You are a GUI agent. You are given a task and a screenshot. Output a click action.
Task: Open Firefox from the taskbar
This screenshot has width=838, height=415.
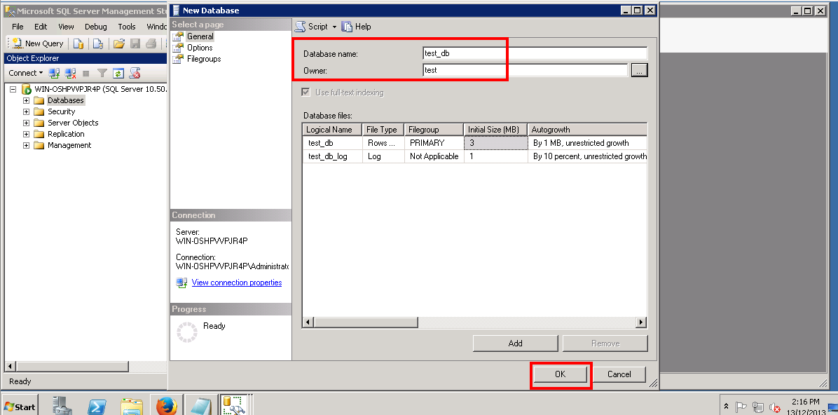click(166, 406)
